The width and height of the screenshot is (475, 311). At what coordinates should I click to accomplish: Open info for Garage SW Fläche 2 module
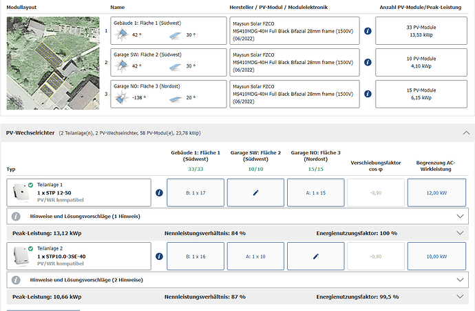tap(368, 62)
